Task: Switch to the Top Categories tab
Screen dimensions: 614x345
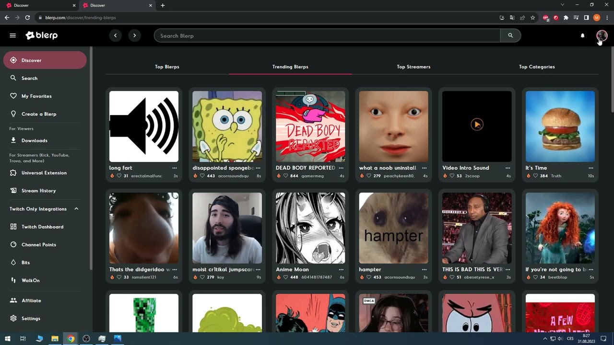Action: [x=537, y=67]
